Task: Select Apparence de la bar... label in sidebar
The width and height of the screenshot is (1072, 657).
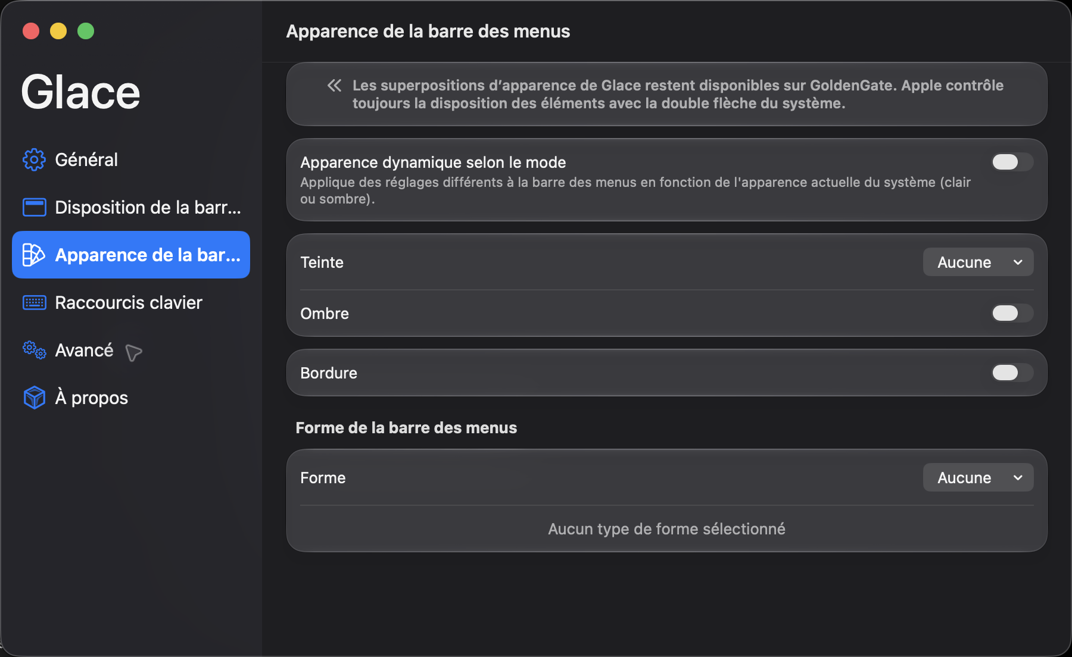Action: click(x=148, y=255)
